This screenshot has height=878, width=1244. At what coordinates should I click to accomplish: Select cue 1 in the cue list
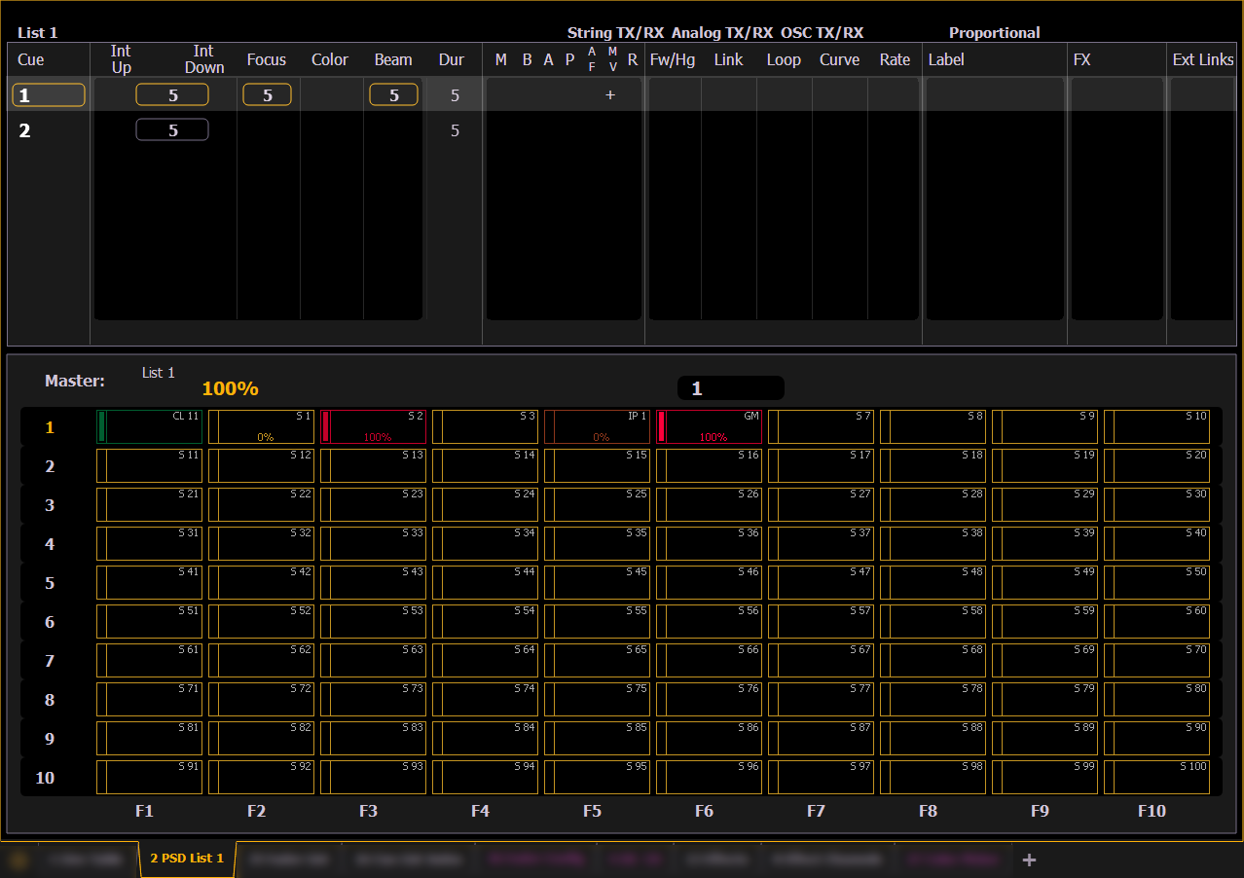pos(48,95)
